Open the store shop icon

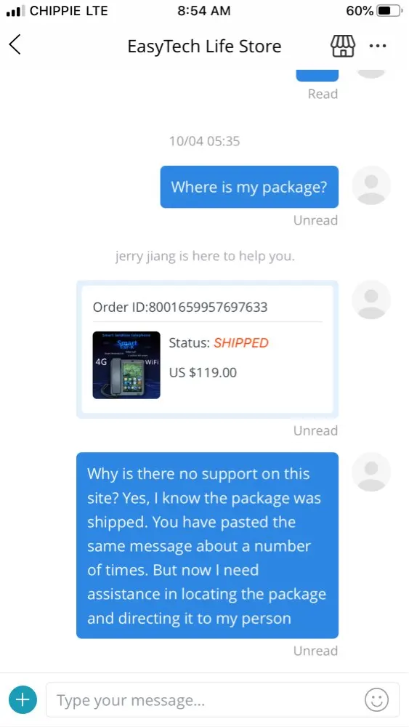[x=342, y=46]
